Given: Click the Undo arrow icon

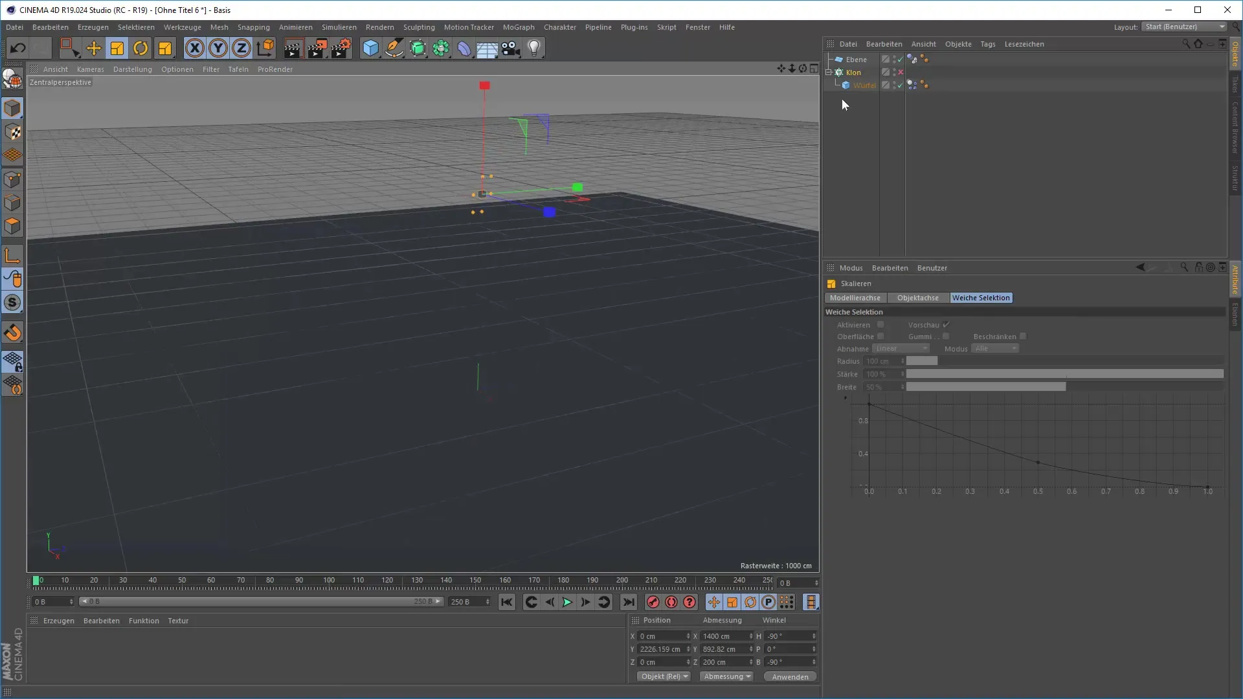Looking at the screenshot, I should tap(17, 48).
